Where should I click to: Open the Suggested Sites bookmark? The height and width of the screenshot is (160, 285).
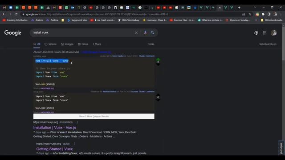77,20
